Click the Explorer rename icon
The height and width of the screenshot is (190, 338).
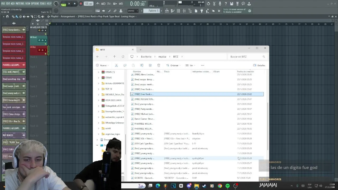(142, 65)
